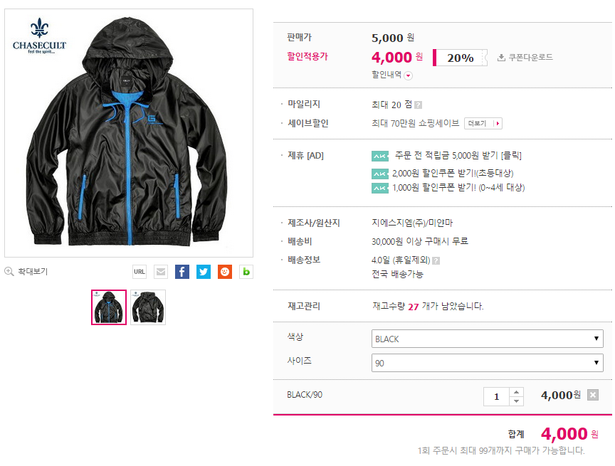This screenshot has height=466, width=615.
Task: Open delivery info question mark help
Action: click(436, 260)
